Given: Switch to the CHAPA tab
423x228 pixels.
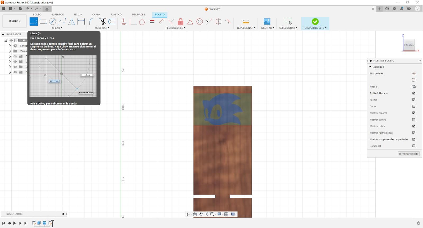Looking at the screenshot, I should click(96, 15).
